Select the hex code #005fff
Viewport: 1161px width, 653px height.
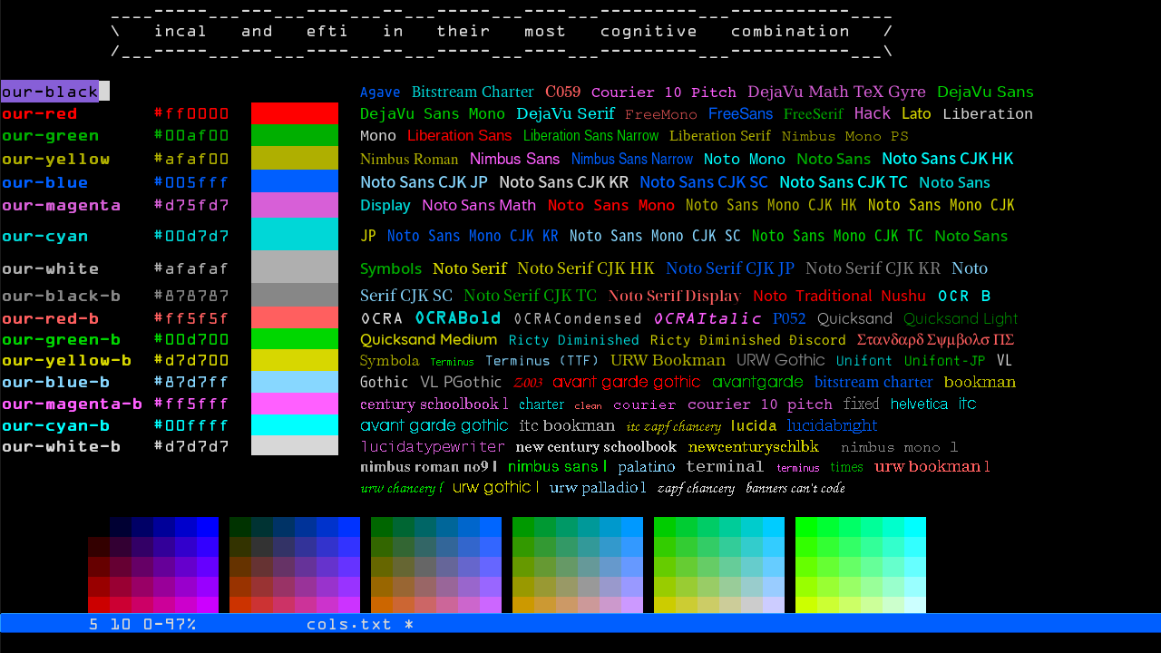(x=191, y=182)
